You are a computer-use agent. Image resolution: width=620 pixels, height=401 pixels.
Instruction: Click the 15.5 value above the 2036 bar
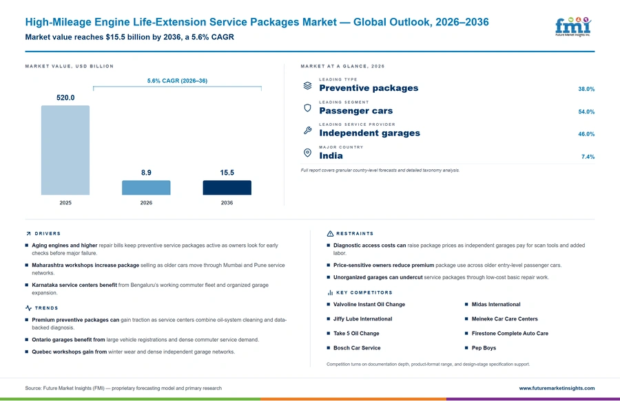click(227, 173)
